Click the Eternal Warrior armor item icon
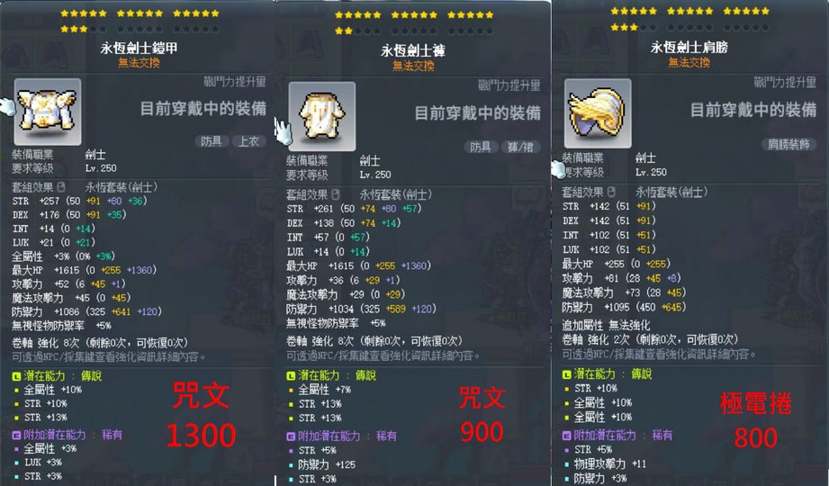The width and height of the screenshot is (829, 486). click(48, 112)
